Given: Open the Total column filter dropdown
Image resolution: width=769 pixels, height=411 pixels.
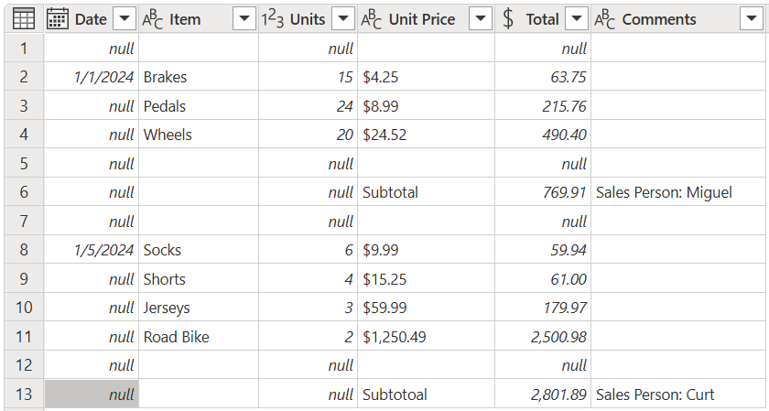Looking at the screenshot, I should (577, 18).
